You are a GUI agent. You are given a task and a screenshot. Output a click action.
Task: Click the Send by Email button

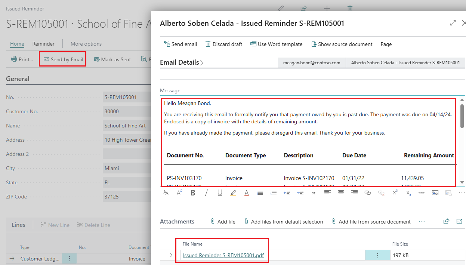point(62,59)
